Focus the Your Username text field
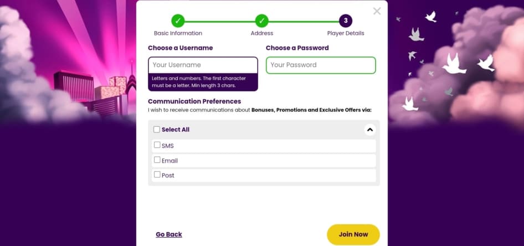524x246 pixels. tap(203, 65)
